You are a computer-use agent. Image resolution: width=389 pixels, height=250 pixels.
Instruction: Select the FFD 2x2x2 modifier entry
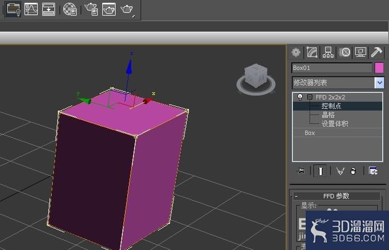tap(330, 97)
